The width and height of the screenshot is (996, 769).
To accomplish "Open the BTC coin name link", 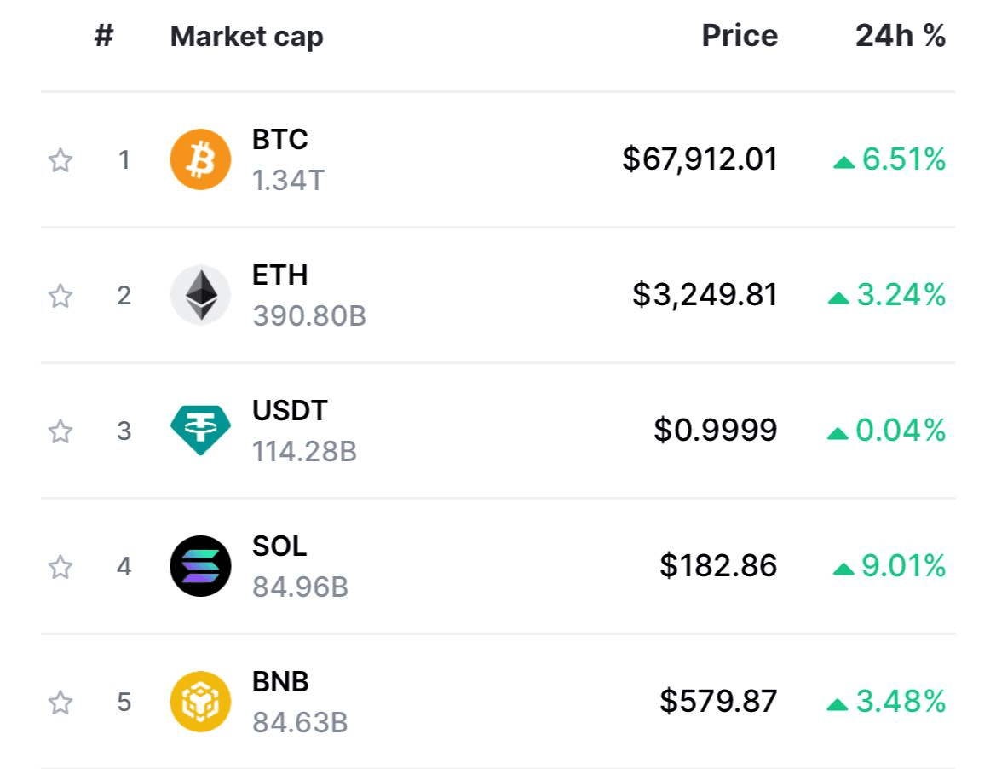I will (279, 139).
